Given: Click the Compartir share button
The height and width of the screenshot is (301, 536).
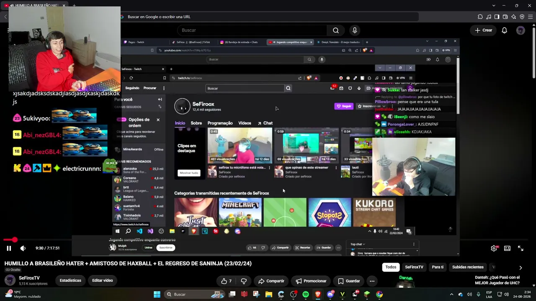Looking at the screenshot, I should coord(271,281).
